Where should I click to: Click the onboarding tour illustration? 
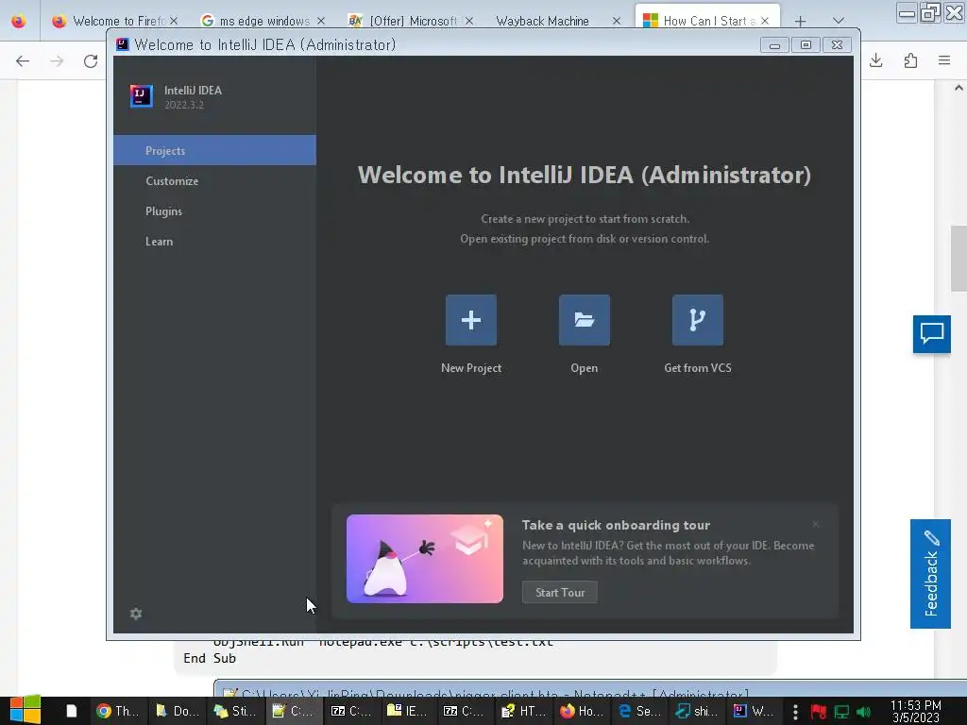(424, 559)
